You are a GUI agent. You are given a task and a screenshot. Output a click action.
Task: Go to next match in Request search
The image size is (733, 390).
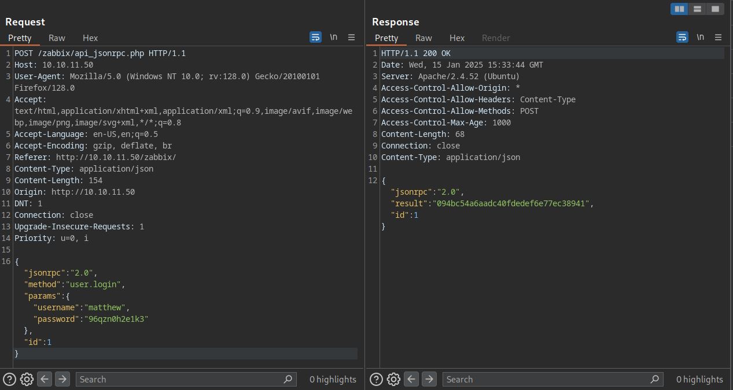tap(62, 379)
